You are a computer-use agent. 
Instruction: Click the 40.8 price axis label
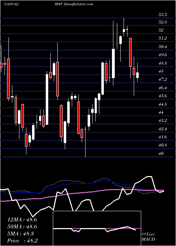coord(163,145)
